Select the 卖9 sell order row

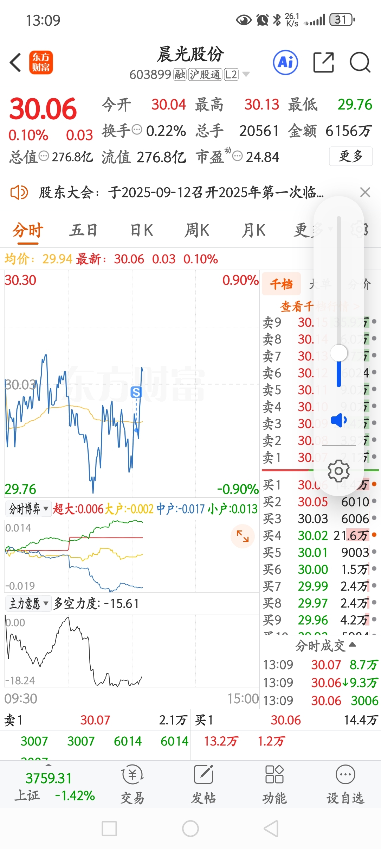[x=320, y=322]
